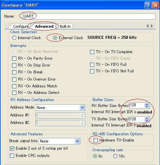160x165 pixels.
Task: Tick RX - On Overrun Error checkbox
Action: [14, 79]
